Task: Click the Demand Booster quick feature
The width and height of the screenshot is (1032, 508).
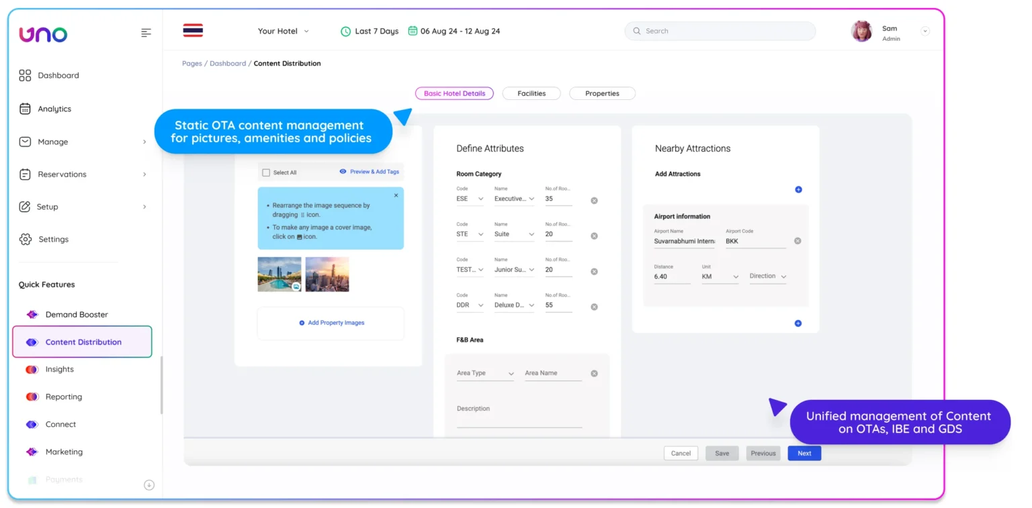Action: point(76,314)
